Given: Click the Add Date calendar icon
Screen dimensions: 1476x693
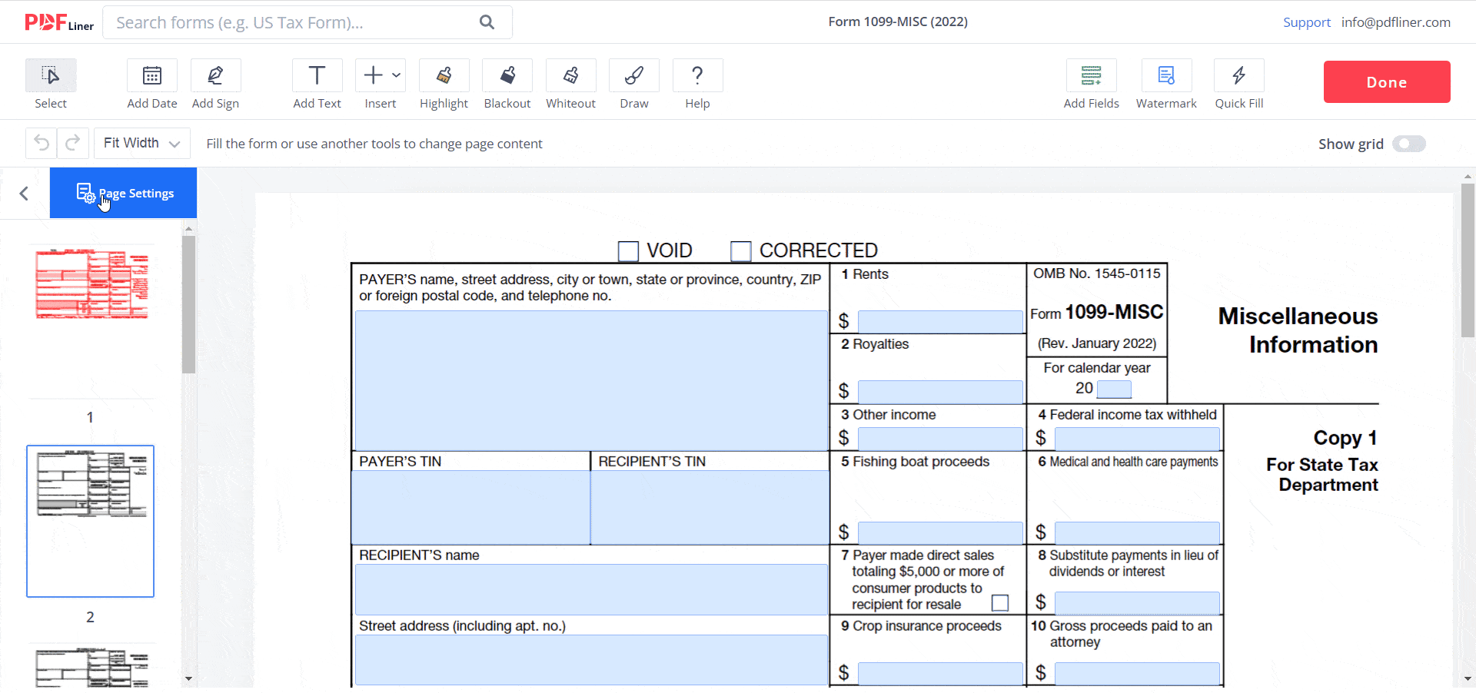Looking at the screenshot, I should [152, 75].
